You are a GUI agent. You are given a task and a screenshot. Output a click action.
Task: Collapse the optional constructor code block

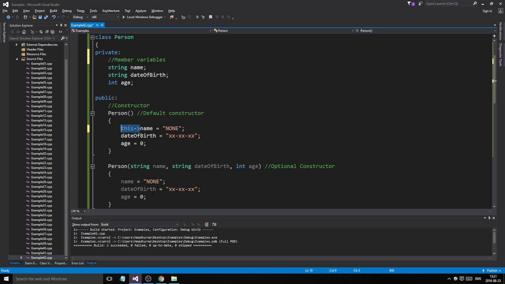[x=92, y=166]
